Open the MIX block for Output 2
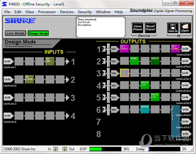 [115, 61]
